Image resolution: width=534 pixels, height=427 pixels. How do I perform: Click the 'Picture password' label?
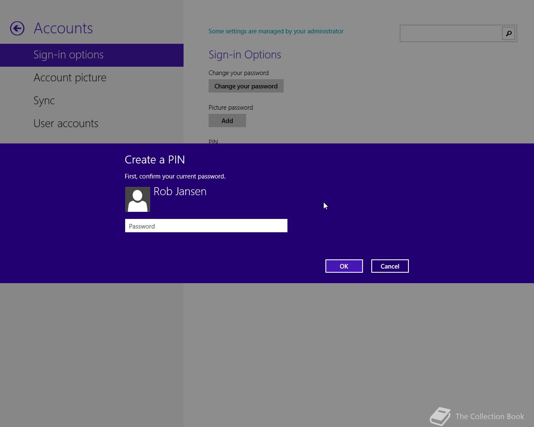[231, 108]
